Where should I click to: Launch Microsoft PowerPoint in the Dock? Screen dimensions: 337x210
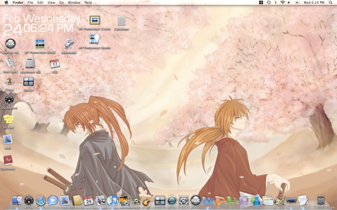[x=220, y=201]
